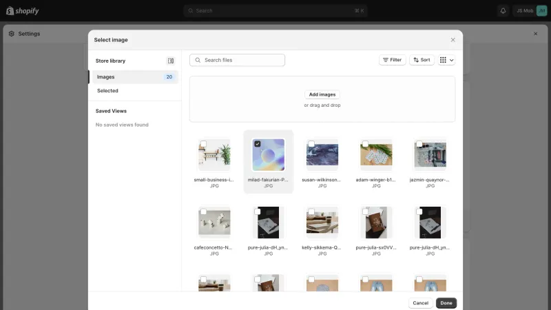Click the Add images button
The height and width of the screenshot is (310, 551).
[x=322, y=94]
